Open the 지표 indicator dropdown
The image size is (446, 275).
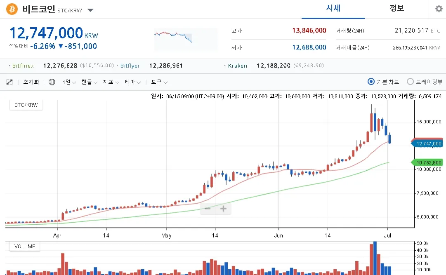(x=110, y=82)
